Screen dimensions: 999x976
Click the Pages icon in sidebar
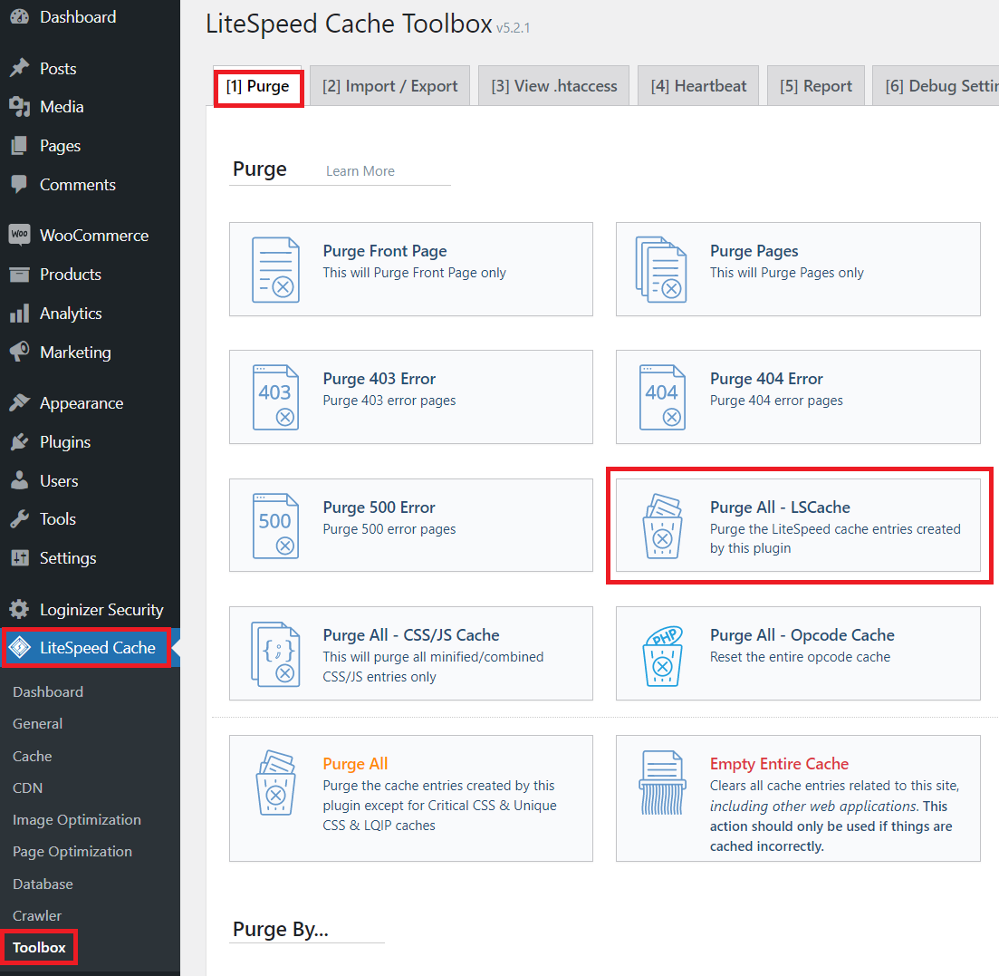tap(20, 146)
